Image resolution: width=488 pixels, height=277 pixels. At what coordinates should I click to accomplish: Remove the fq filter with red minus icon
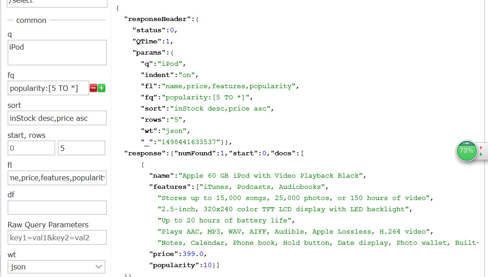93,88
